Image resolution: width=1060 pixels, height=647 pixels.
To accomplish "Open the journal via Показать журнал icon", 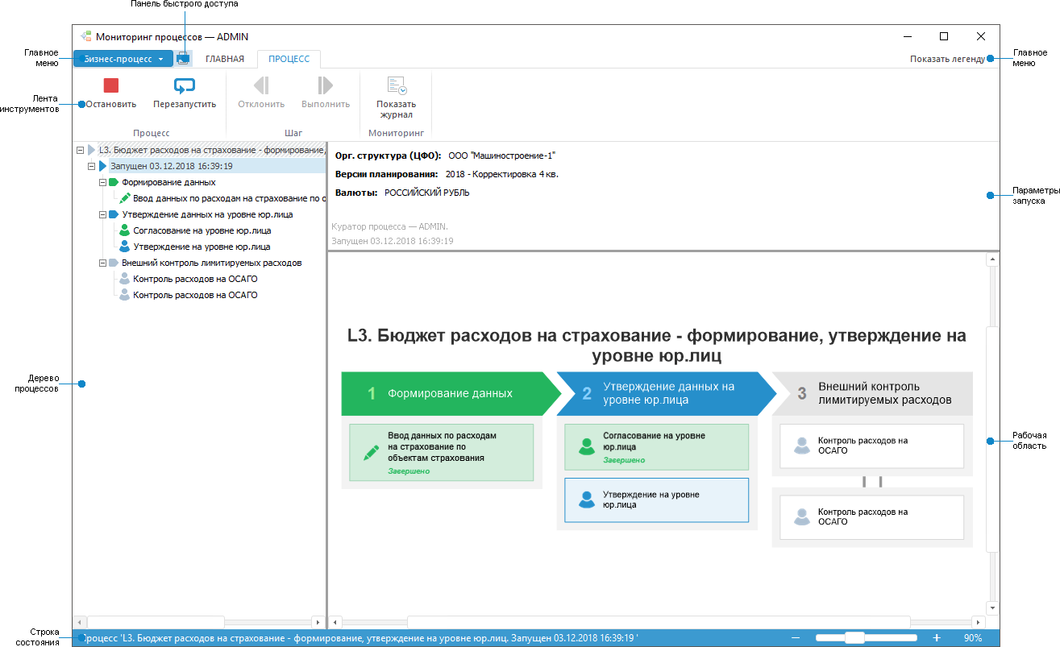I will pyautogui.click(x=395, y=84).
